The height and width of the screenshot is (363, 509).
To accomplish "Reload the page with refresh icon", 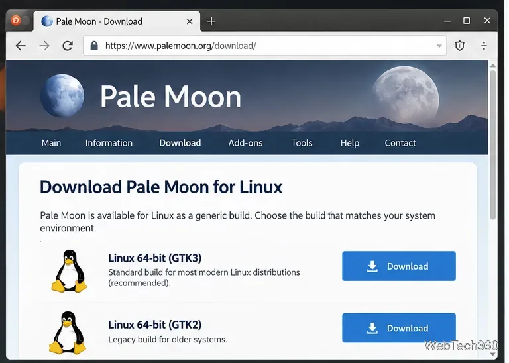I will 68,46.
